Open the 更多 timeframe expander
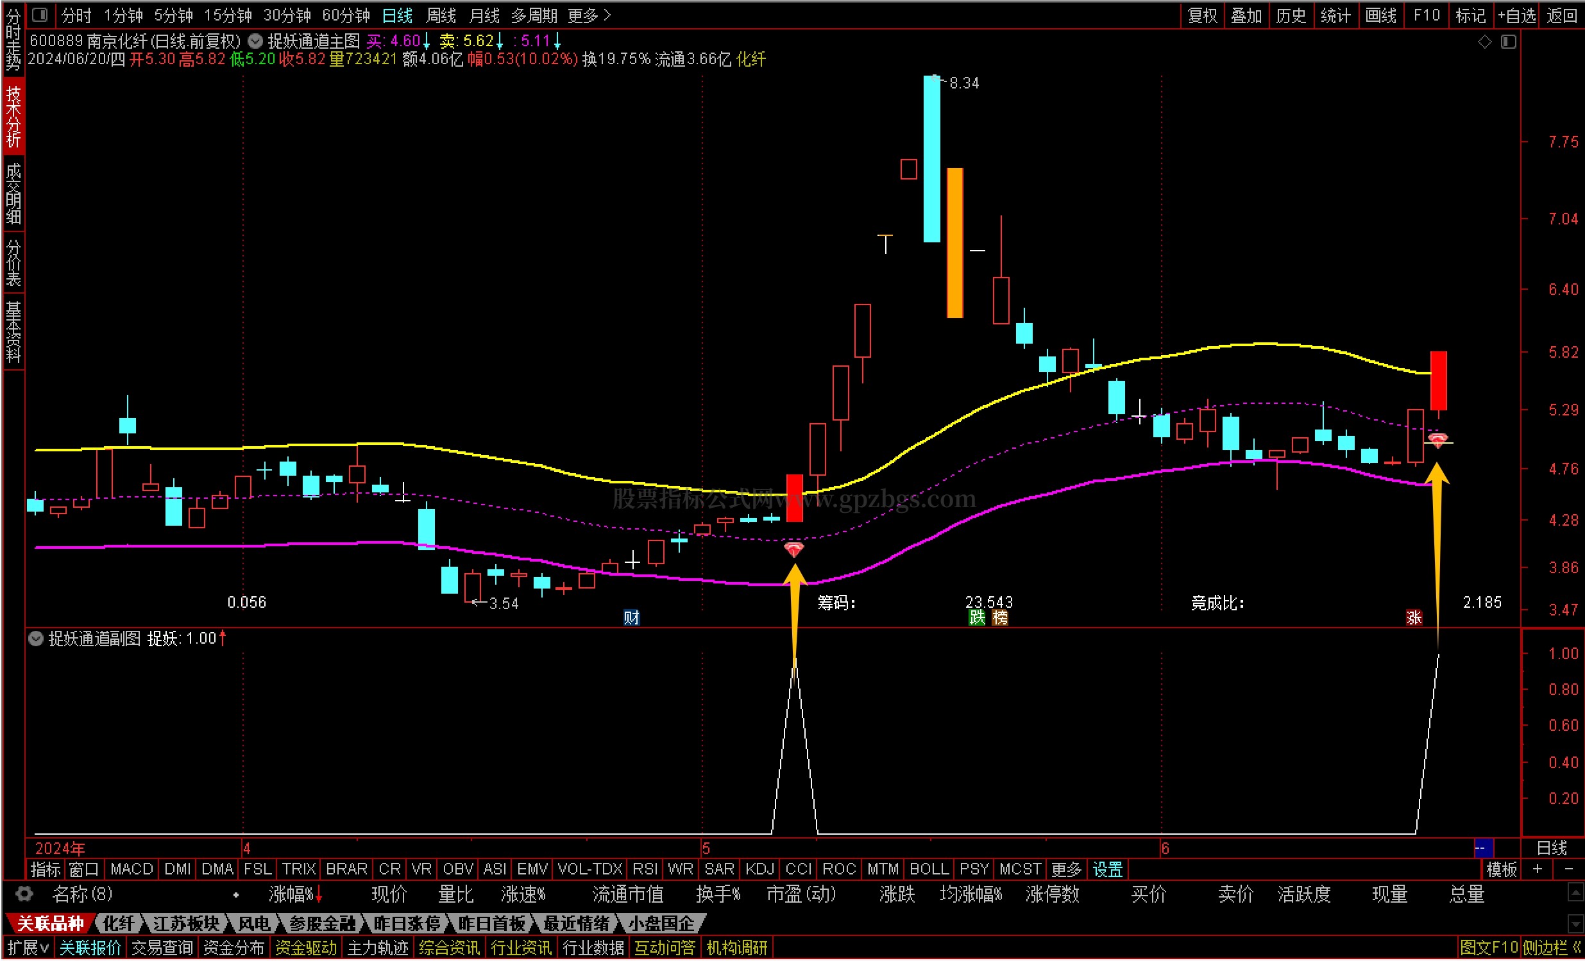The image size is (1585, 961). click(x=589, y=15)
